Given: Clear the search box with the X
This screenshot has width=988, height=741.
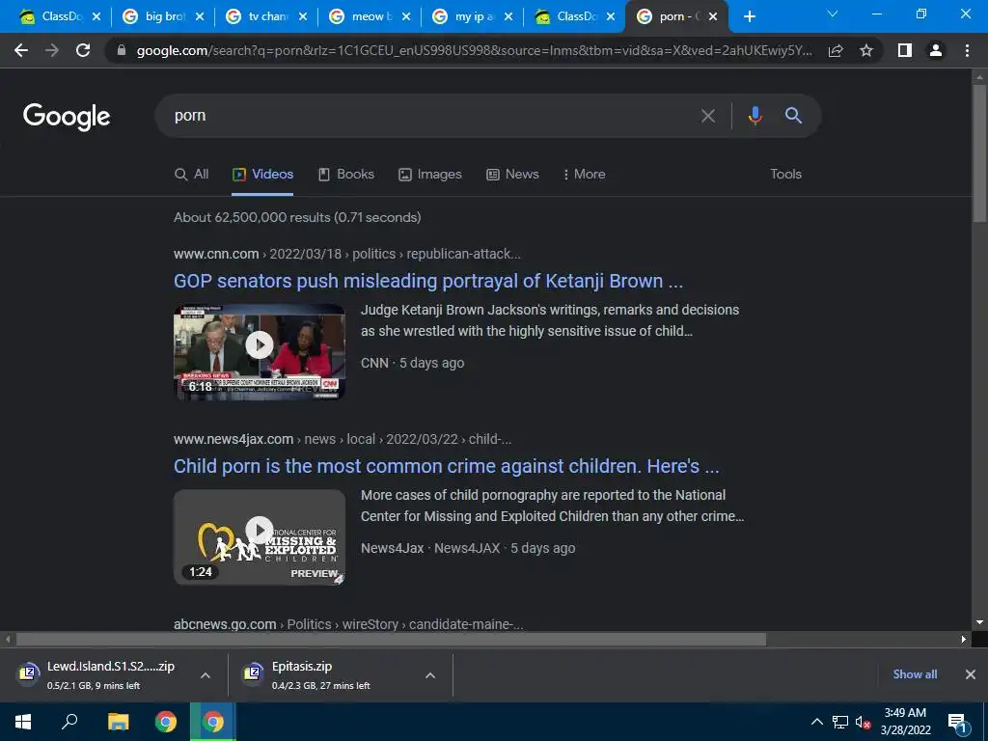Looking at the screenshot, I should pyautogui.click(x=708, y=116).
